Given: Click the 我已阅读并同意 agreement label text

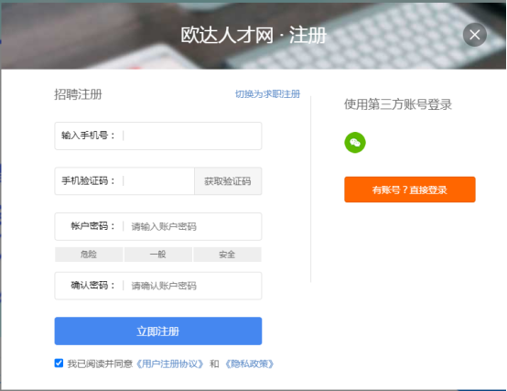Looking at the screenshot, I should pyautogui.click(x=101, y=364).
